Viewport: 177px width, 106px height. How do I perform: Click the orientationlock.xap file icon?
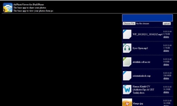click(127, 76)
